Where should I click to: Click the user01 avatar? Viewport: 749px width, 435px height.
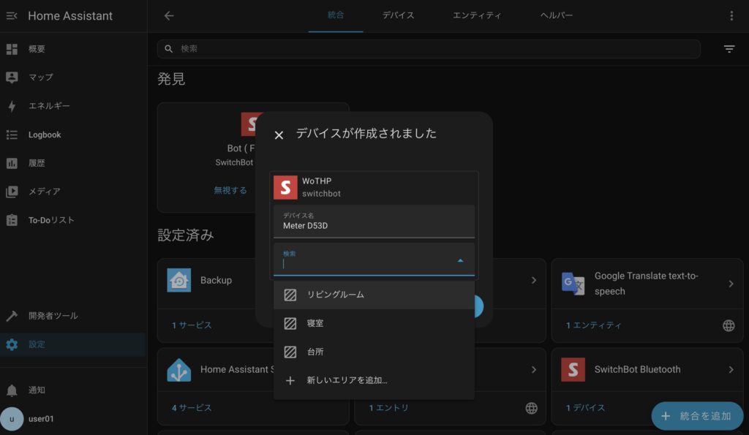click(x=12, y=419)
